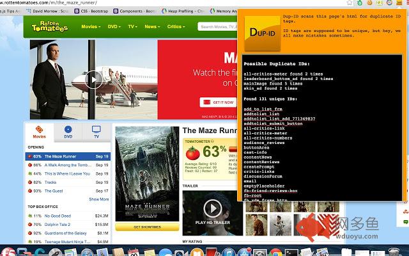Click the Dup-ID logo in the popup
The height and width of the screenshot is (256, 409).
coord(263,33)
